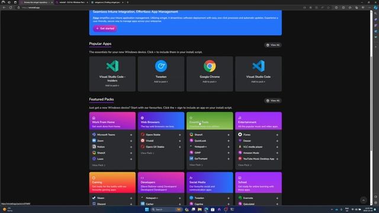Open the Gaming pack header
The height and width of the screenshot is (213, 379).
(x=113, y=183)
